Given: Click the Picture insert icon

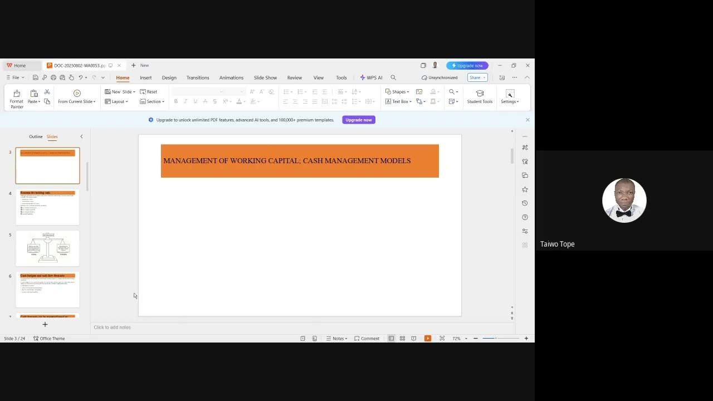Looking at the screenshot, I should click(x=419, y=92).
